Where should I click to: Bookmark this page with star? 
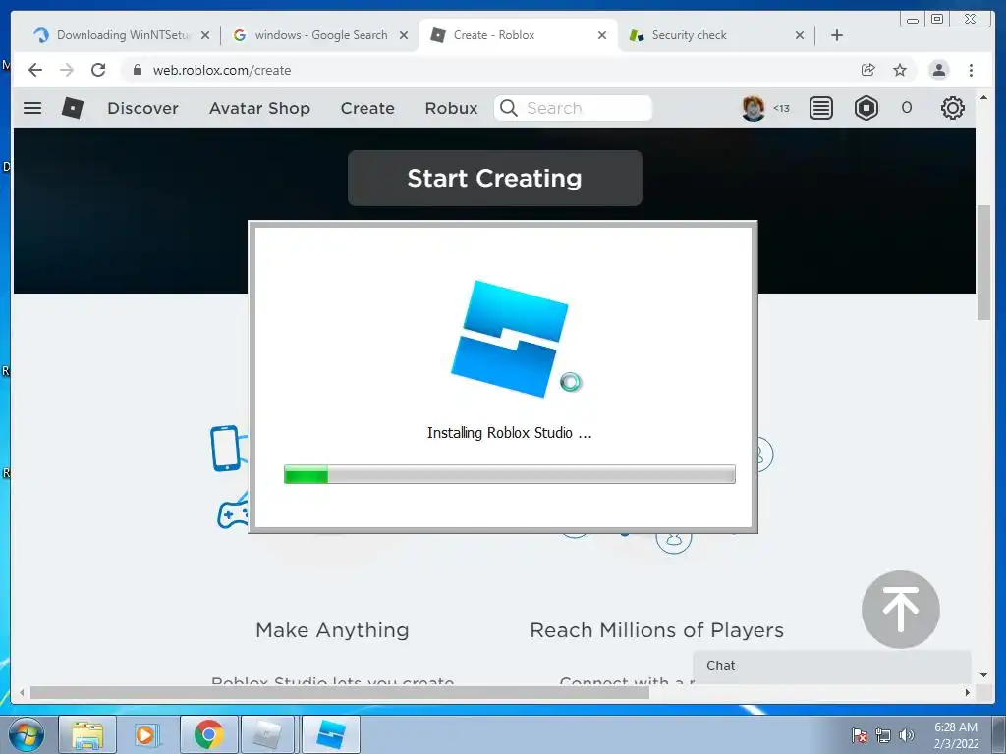(900, 70)
